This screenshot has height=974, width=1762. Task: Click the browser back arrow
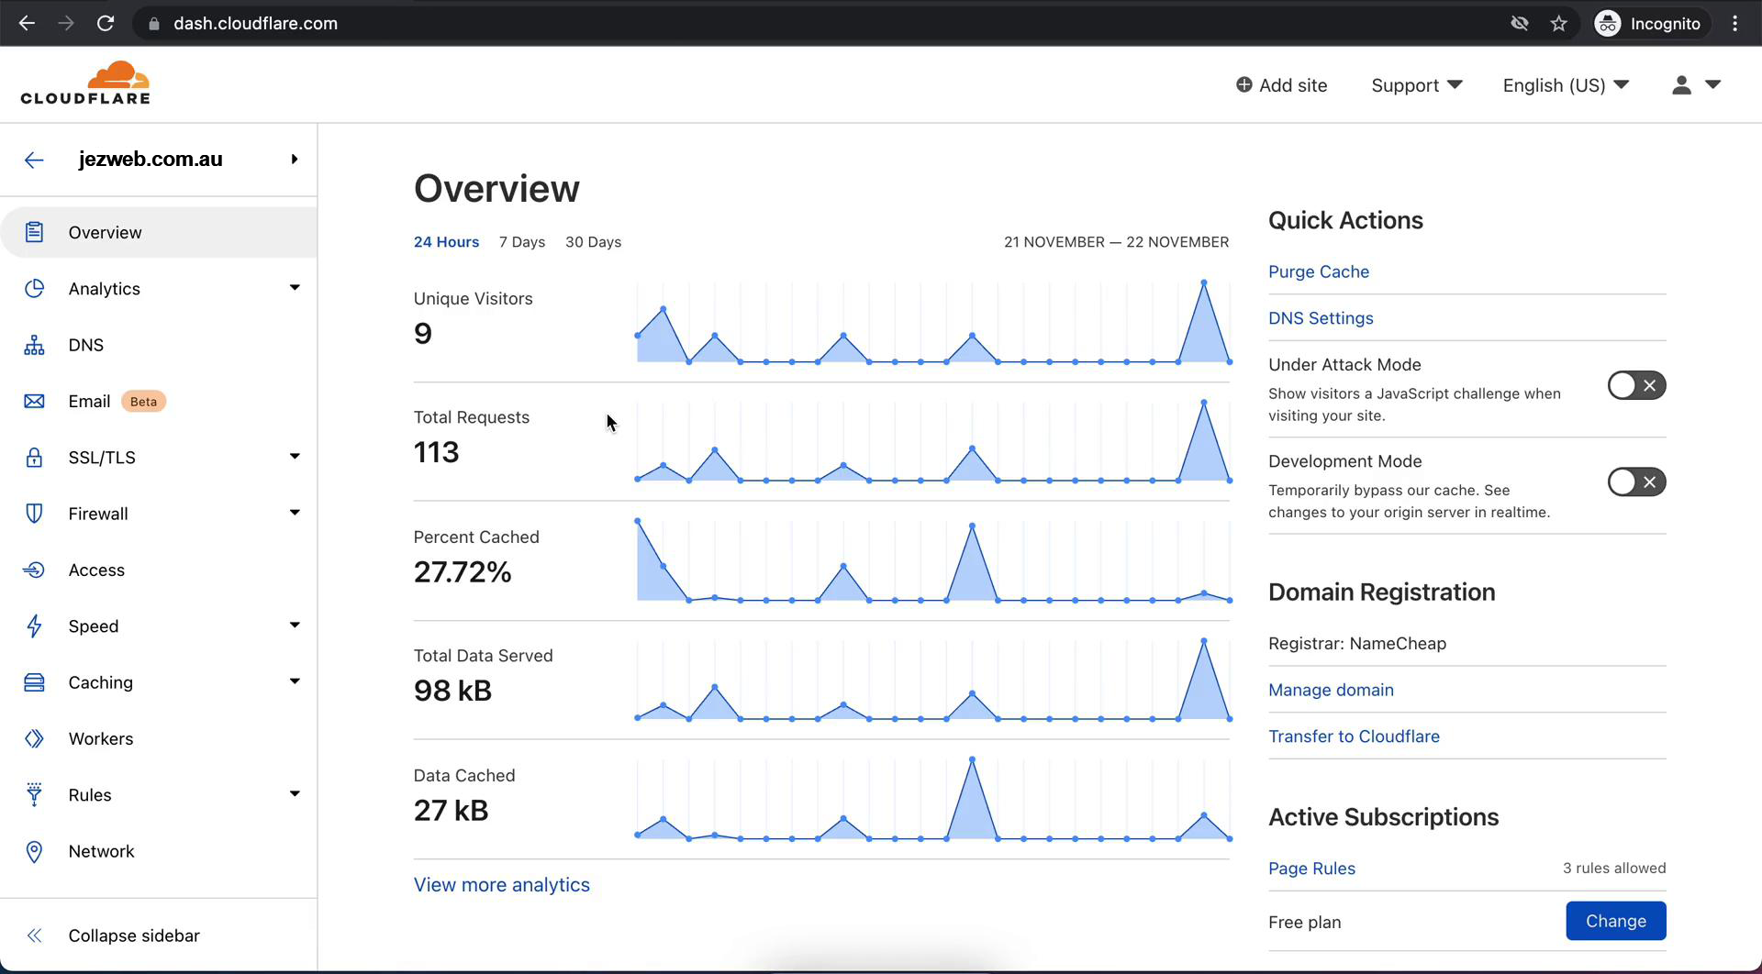coord(27,24)
